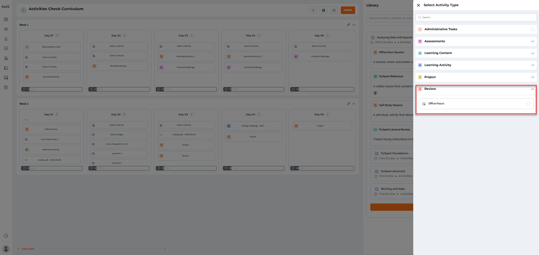Collapse Week 2 using its chevron
Screen dimensions: 539x255
pos(354,104)
